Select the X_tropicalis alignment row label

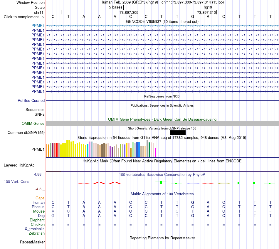point(35,229)
